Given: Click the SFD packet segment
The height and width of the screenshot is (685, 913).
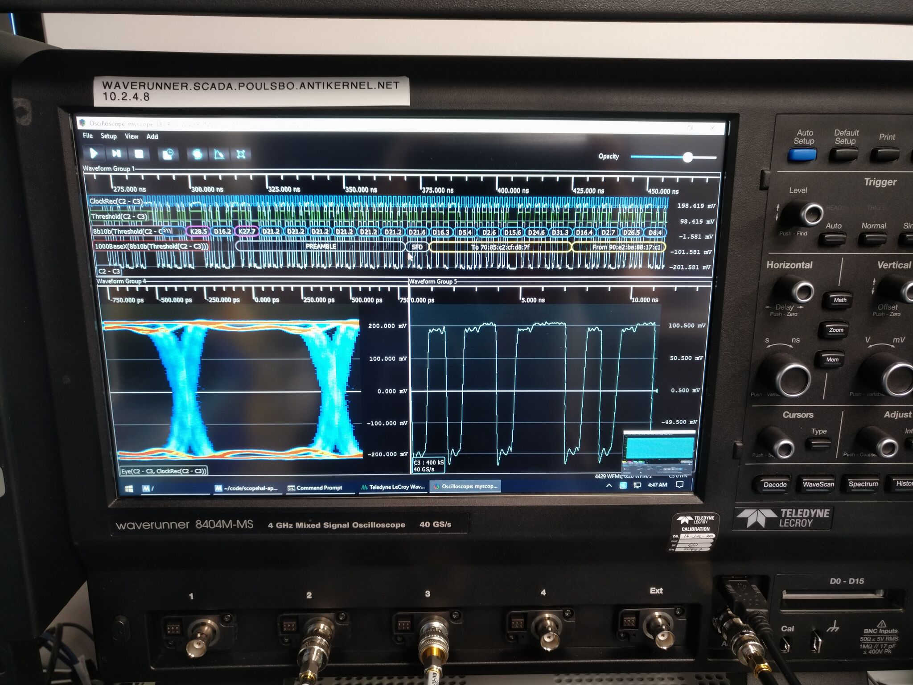Looking at the screenshot, I should tap(417, 247).
